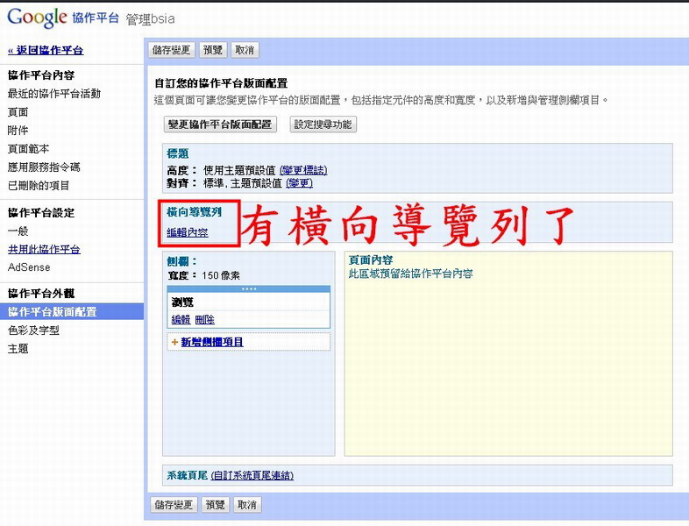Click 協作平台設定 sidebar section heading
689x526 pixels.
[x=41, y=213]
